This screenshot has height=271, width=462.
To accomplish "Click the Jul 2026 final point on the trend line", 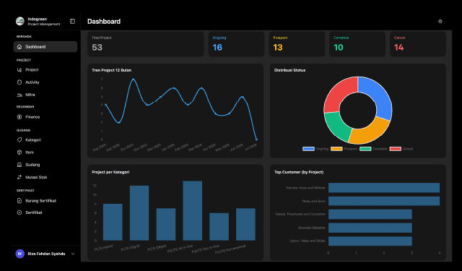I will 256,139.
